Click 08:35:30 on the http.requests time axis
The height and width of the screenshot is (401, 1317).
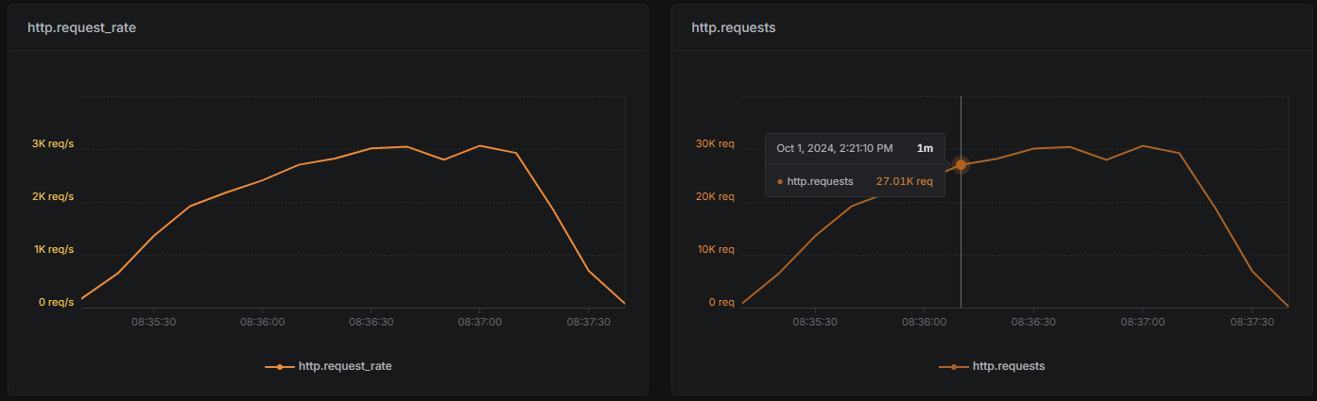click(815, 322)
